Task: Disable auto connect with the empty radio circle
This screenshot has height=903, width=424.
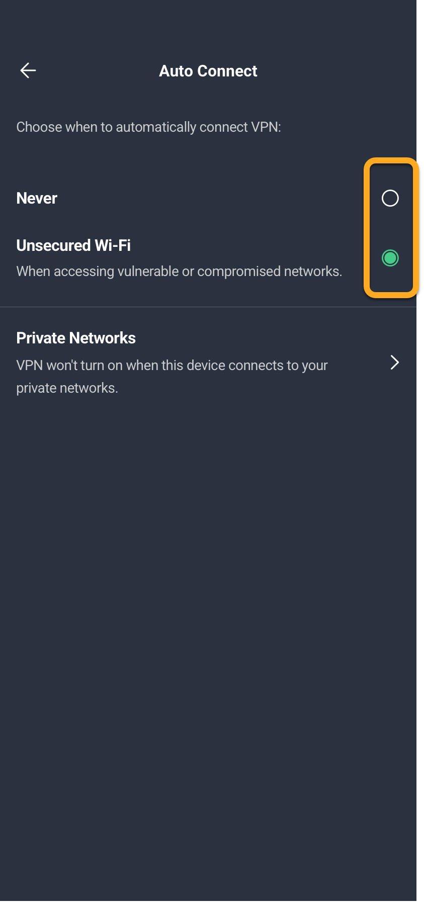Action: coord(390,198)
